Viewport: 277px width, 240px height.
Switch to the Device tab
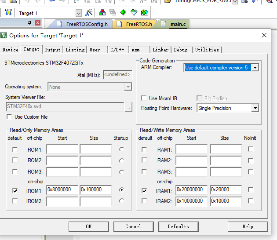tap(10, 50)
